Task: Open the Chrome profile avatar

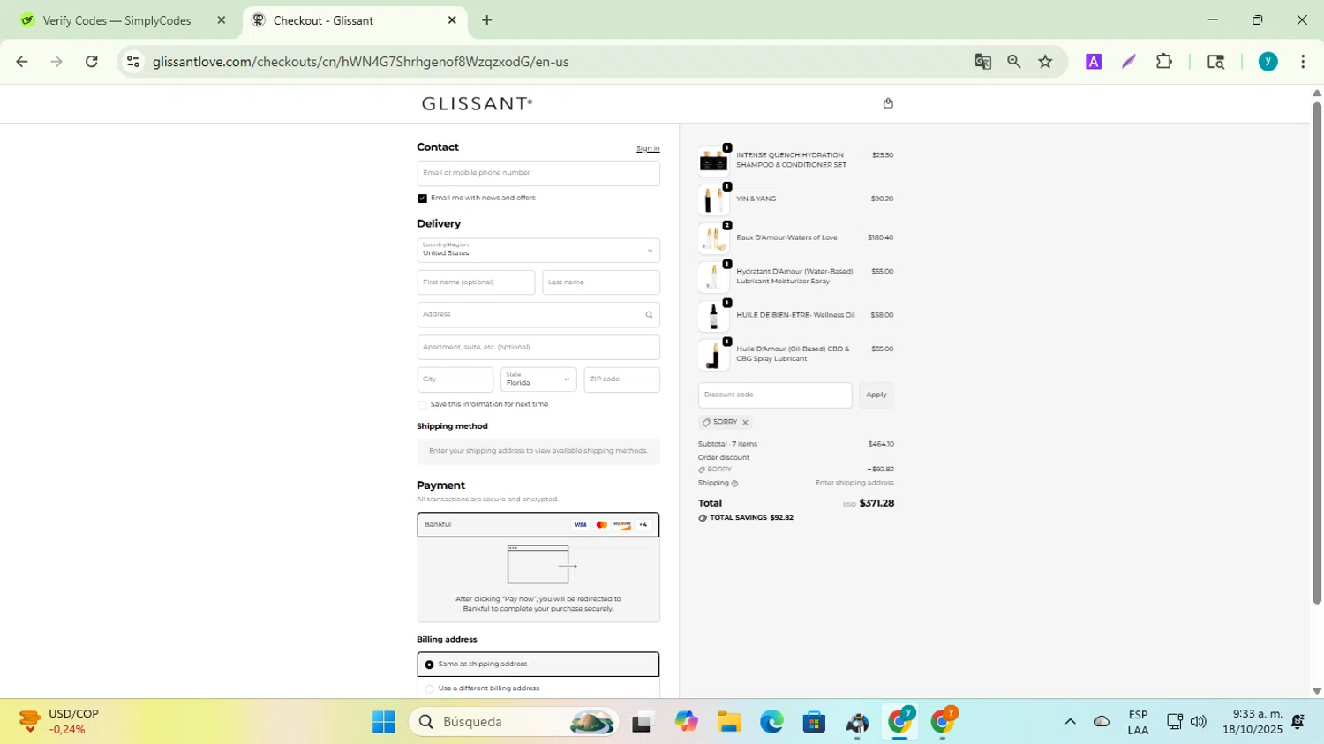Action: [1268, 61]
